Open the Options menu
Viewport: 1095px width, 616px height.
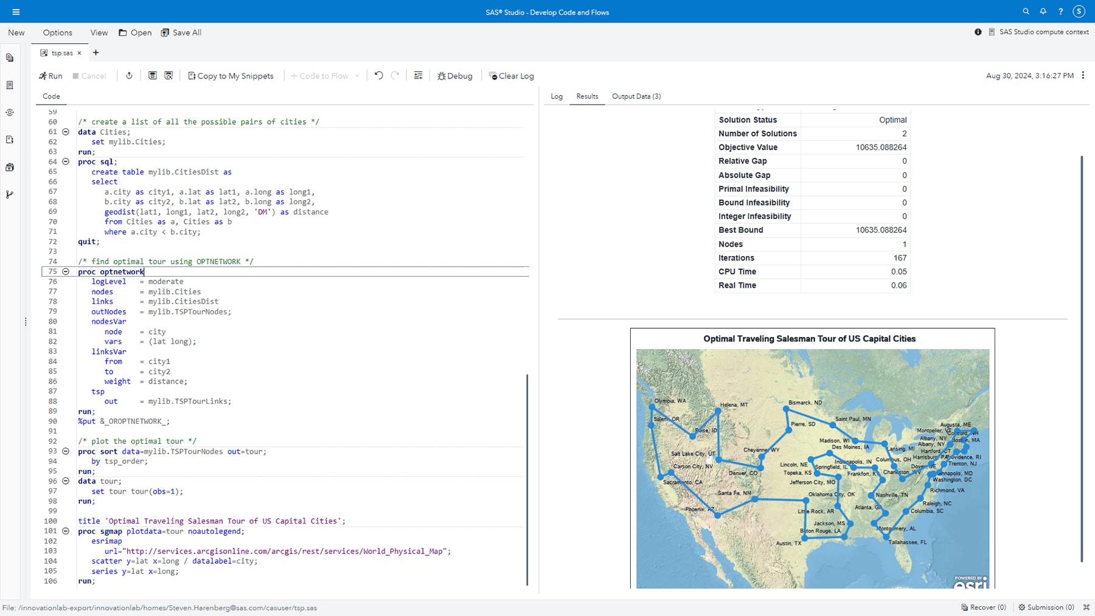point(57,32)
